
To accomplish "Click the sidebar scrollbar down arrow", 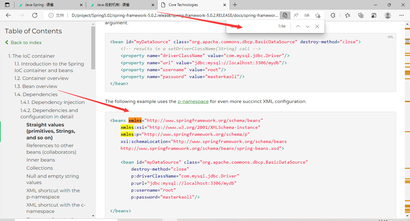I will [93, 216].
